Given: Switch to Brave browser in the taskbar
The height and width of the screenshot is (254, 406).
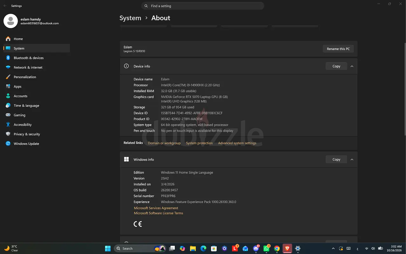Looking at the screenshot, I should (x=287, y=248).
